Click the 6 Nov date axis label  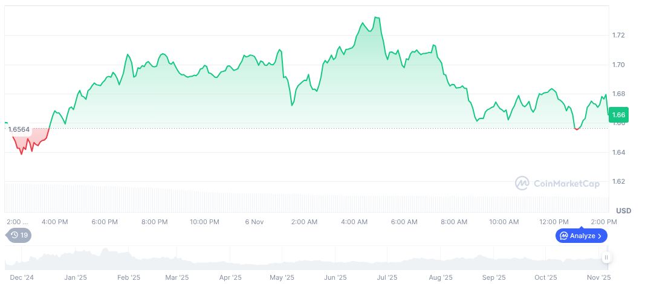[x=254, y=222]
